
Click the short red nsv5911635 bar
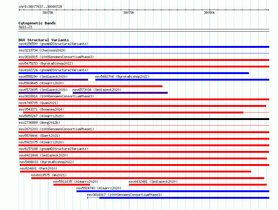(x=72, y=185)
